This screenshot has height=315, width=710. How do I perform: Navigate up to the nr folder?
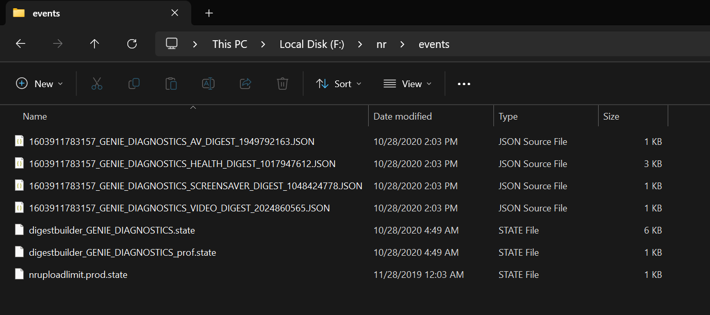(94, 44)
